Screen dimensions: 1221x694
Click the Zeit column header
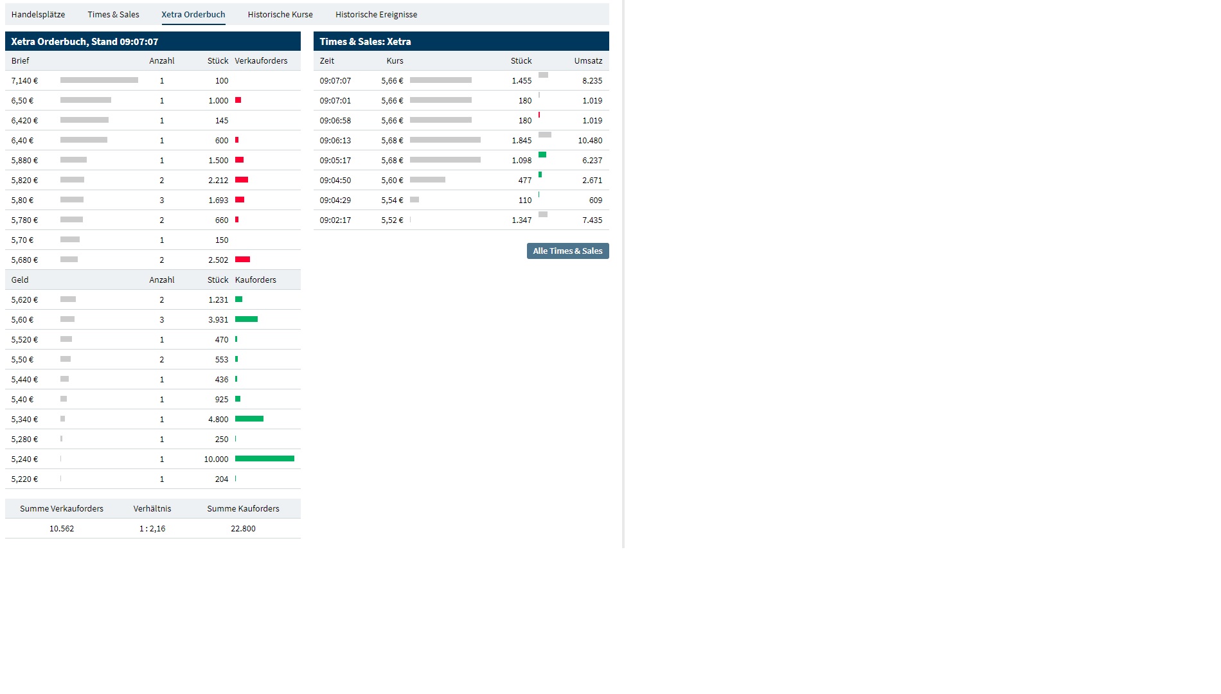327,60
